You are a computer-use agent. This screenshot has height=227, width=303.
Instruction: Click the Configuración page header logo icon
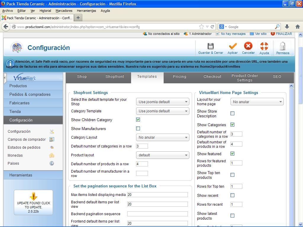pos(17,48)
